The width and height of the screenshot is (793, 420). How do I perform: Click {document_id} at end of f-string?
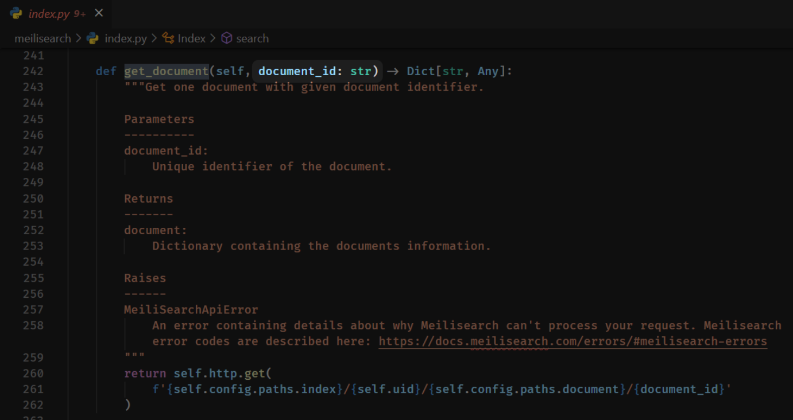(679, 389)
